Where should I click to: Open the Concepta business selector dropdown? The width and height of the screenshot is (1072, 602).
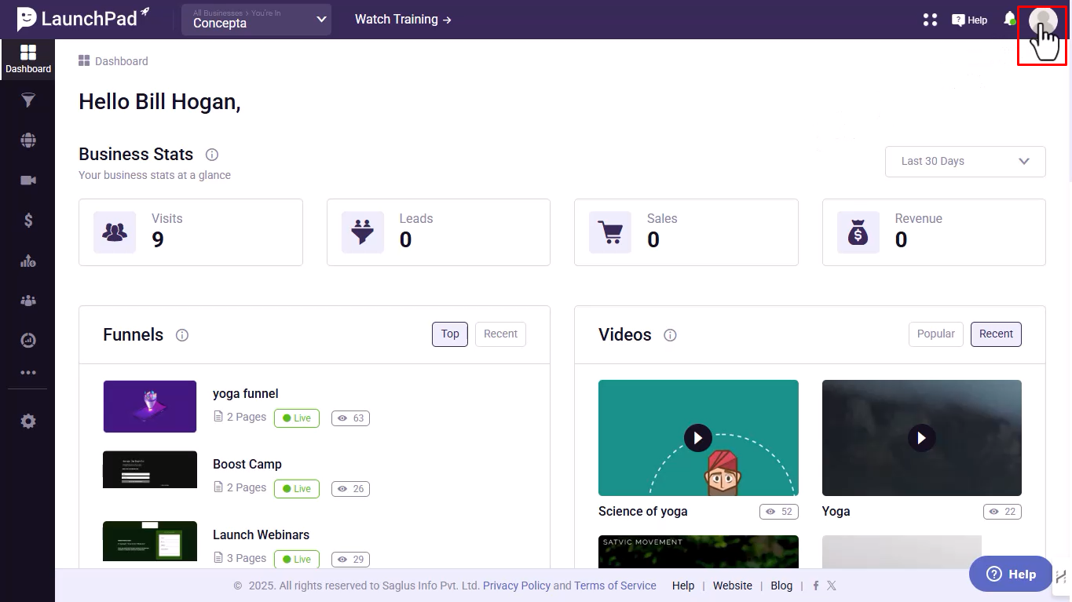[x=256, y=20]
